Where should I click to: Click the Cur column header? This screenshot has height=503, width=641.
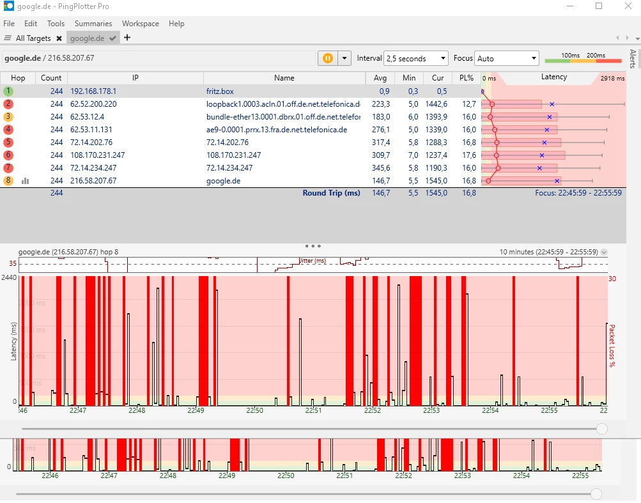tap(437, 78)
